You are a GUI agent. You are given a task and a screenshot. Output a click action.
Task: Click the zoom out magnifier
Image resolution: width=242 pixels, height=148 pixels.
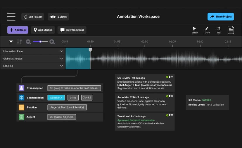tap(28, 42)
